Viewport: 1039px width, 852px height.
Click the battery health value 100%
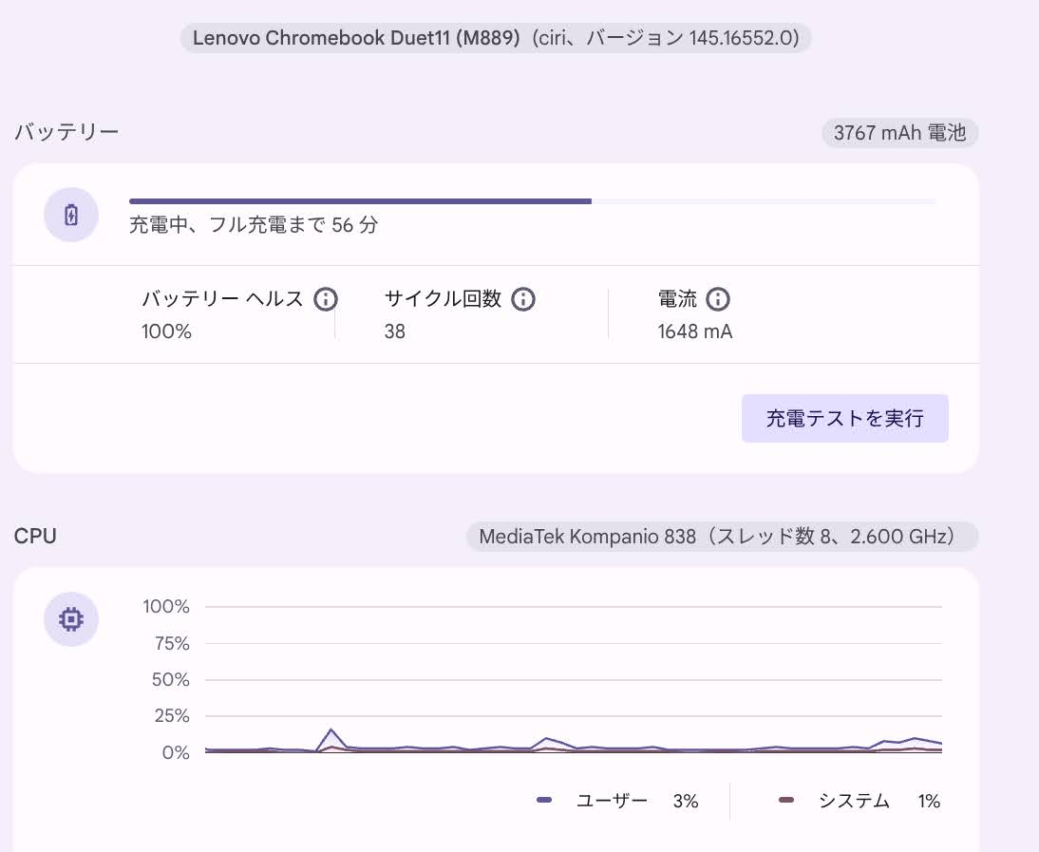pyautogui.click(x=166, y=331)
